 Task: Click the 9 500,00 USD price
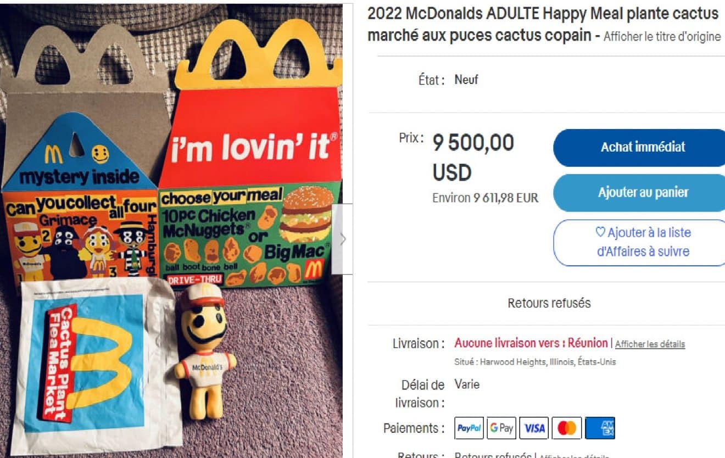pos(473,158)
